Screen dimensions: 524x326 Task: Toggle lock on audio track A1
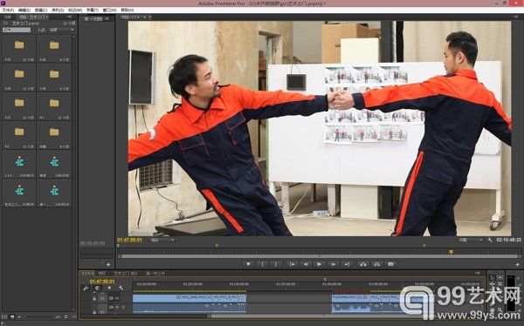click(x=94, y=311)
